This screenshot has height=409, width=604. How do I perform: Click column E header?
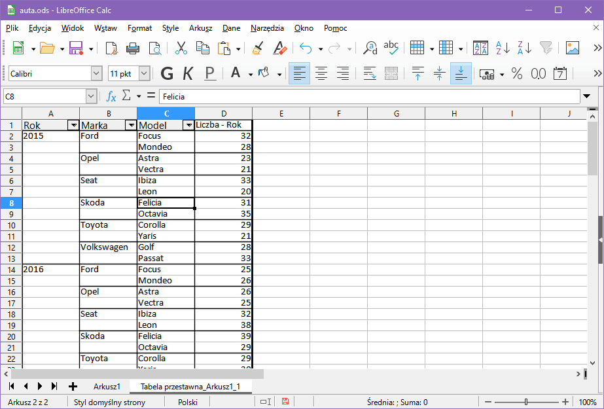(281, 114)
